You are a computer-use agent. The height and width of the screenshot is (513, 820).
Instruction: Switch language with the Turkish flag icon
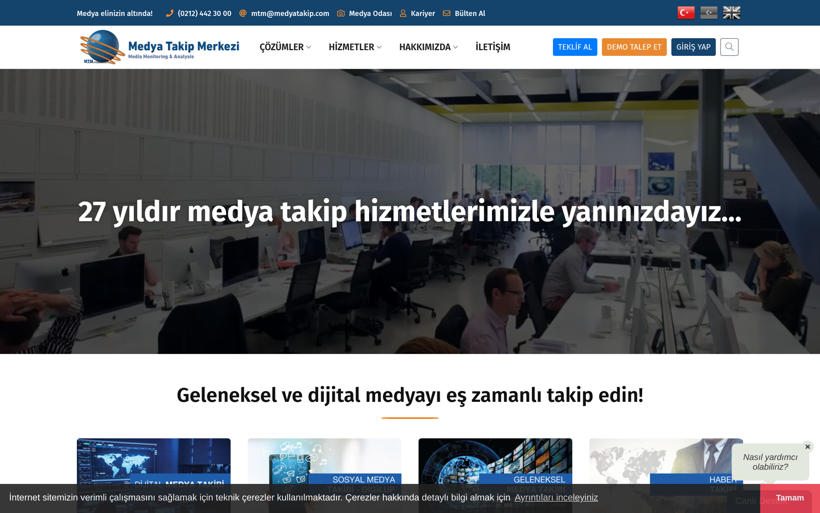click(x=686, y=13)
